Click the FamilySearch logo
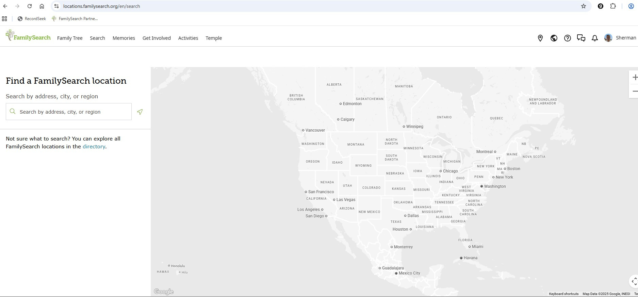638x297 pixels. (x=28, y=36)
